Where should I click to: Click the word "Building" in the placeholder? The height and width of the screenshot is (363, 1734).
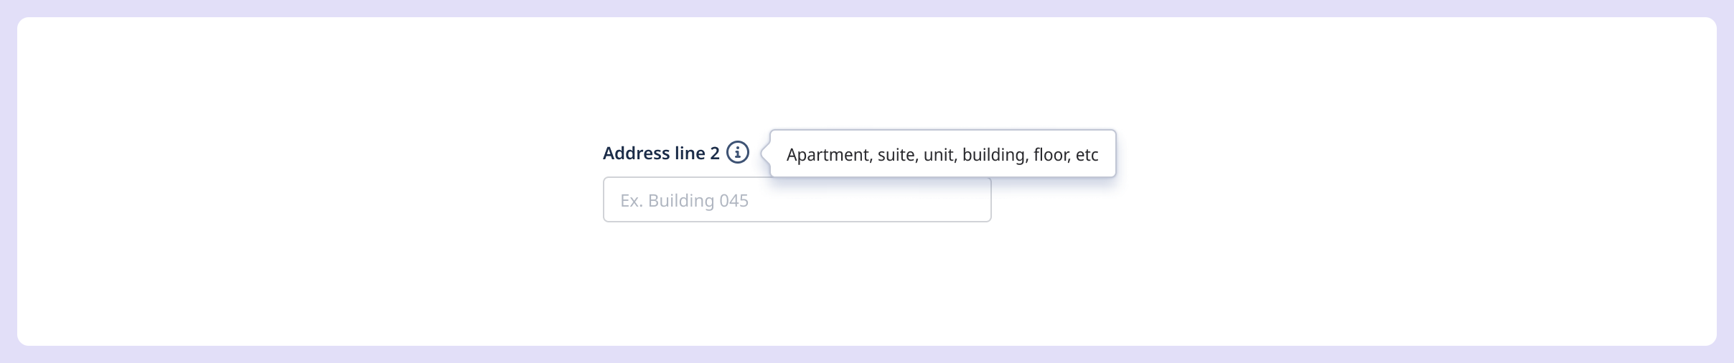tap(681, 201)
